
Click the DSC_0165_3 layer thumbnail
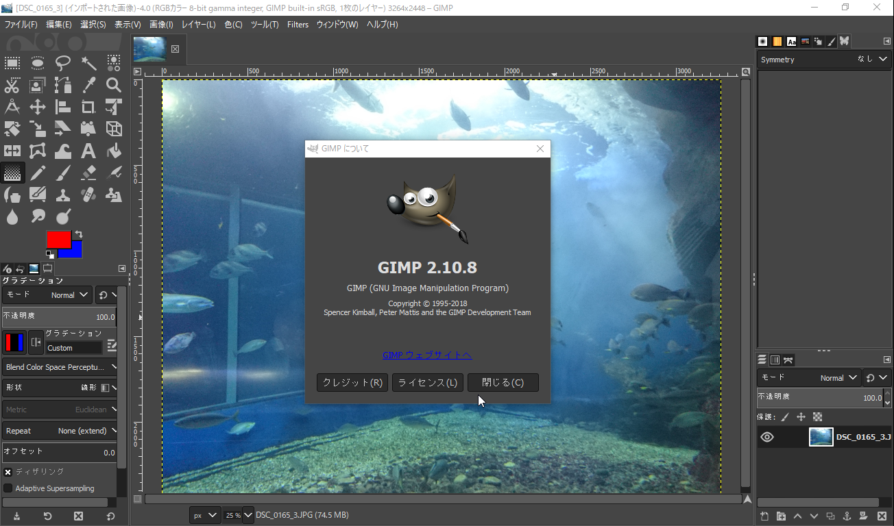(x=821, y=436)
